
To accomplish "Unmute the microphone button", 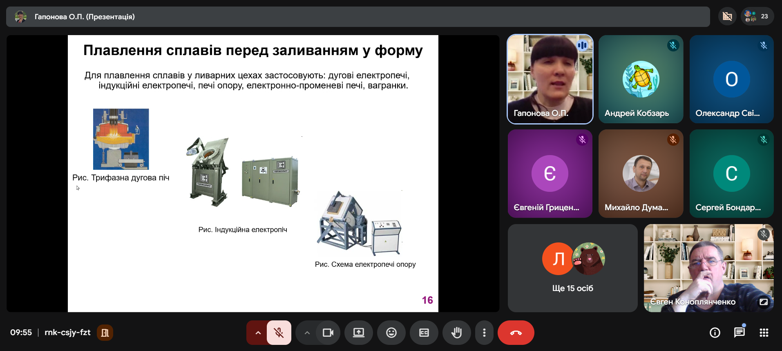I will click(x=279, y=333).
